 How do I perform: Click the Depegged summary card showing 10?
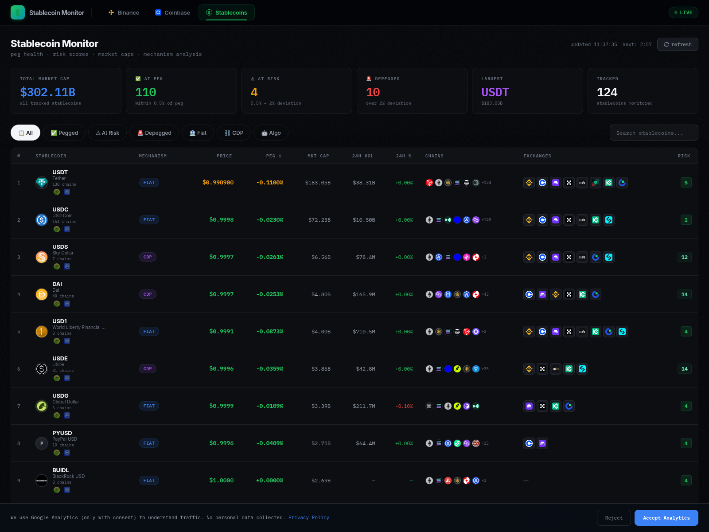pos(412,91)
